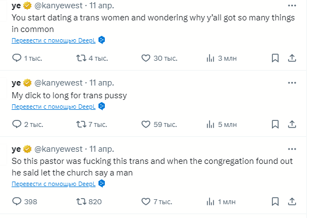Like the tweet with 30 тыс. likes
Image resolution: width=310 pixels, height=218 pixels.
(x=159, y=58)
